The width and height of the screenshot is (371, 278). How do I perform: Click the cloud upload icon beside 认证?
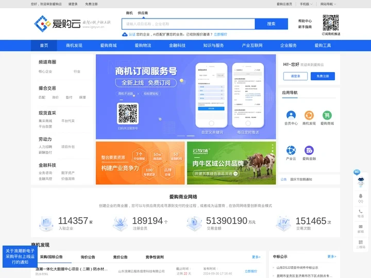pyautogui.click(x=125, y=34)
